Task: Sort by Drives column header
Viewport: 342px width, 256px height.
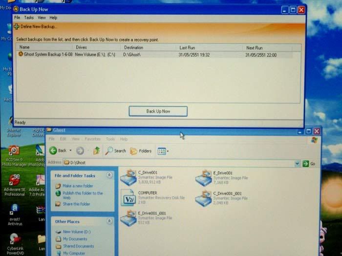Action: click(x=97, y=47)
